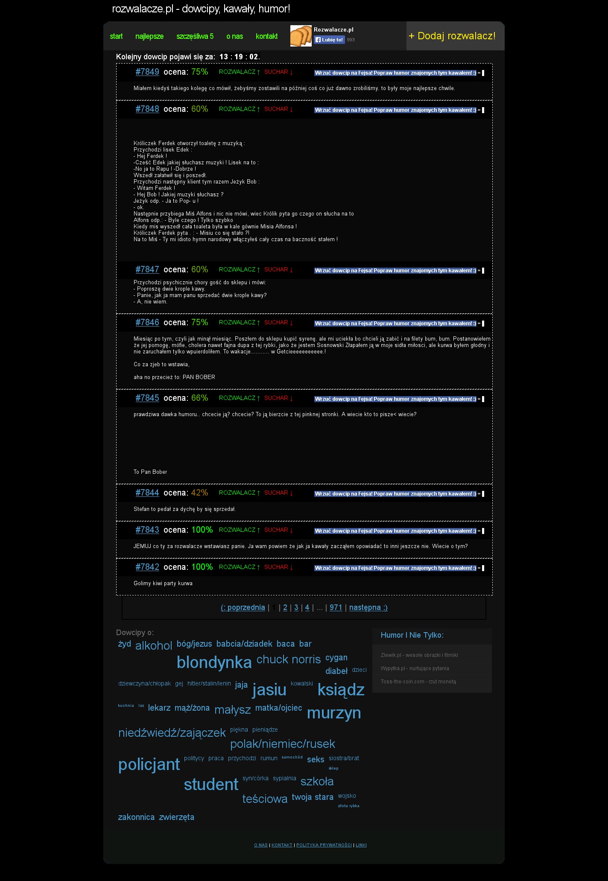Screen dimensions: 608x881
Task: Share joke #7843 on Facebook banner
Action: click(395, 531)
